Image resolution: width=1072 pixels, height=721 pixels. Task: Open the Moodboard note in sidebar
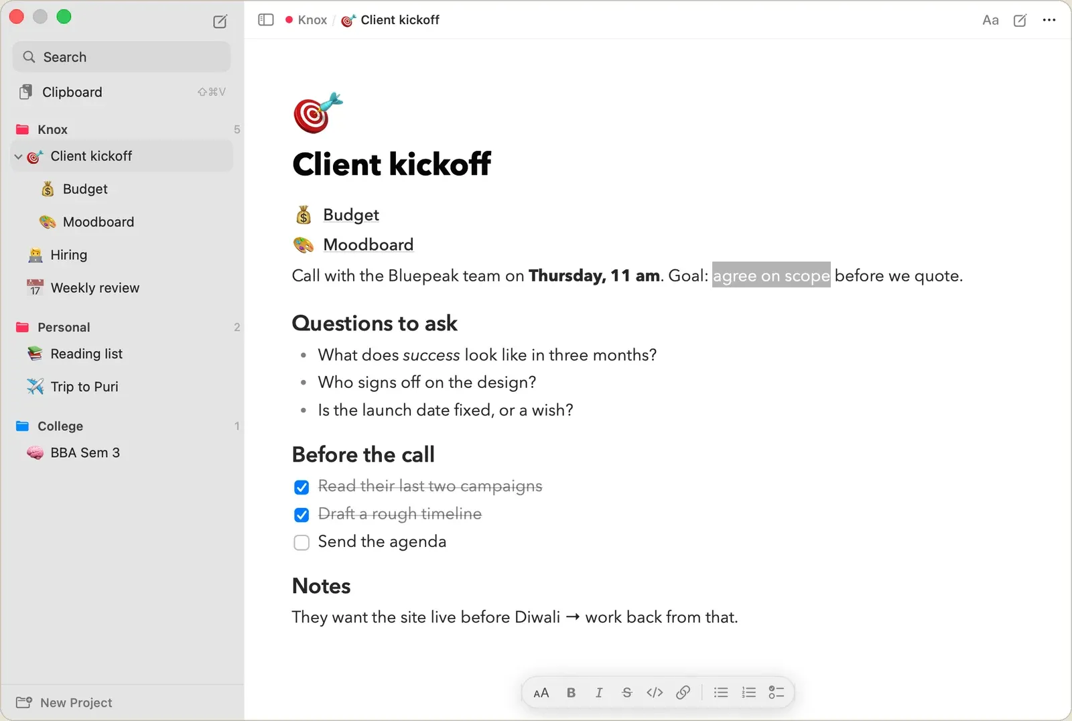tap(122, 222)
